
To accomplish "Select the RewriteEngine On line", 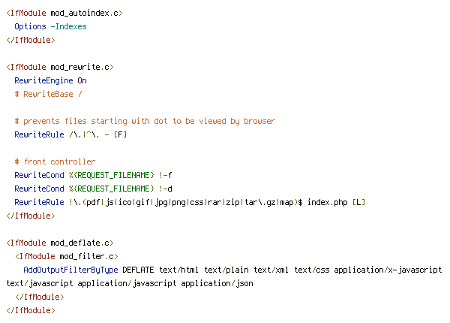I will [50, 80].
